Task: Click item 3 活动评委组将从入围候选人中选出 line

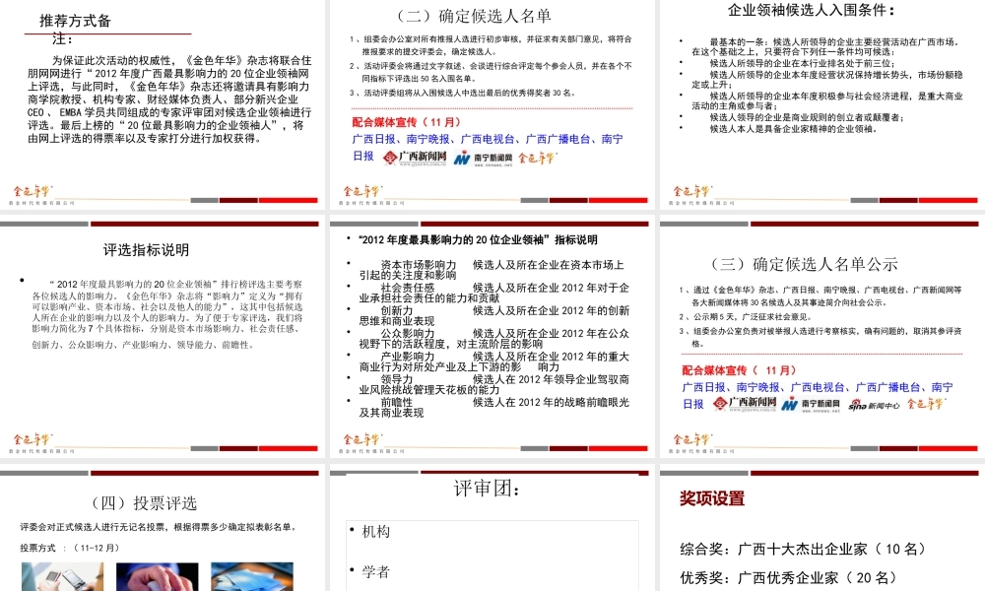Action: (463, 93)
